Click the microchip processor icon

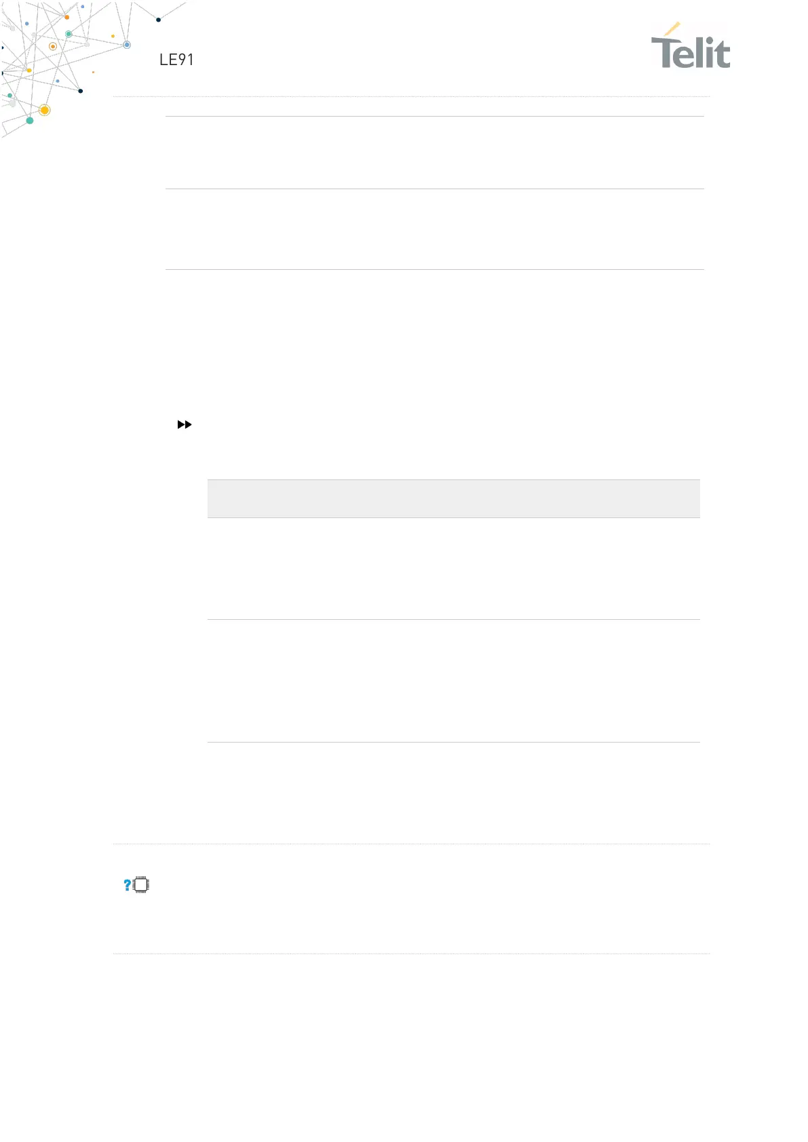pyautogui.click(x=141, y=885)
